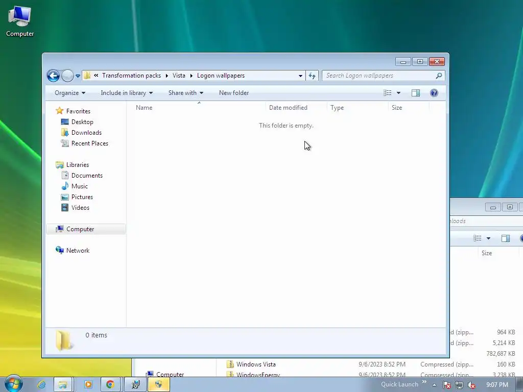Image resolution: width=523 pixels, height=392 pixels.
Task: Open Action Center flag tray icon
Action: coord(446,385)
